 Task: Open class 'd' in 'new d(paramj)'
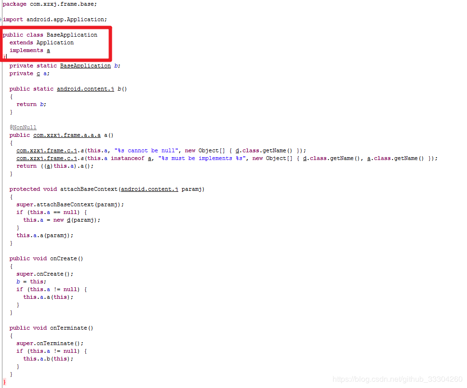[68, 220]
